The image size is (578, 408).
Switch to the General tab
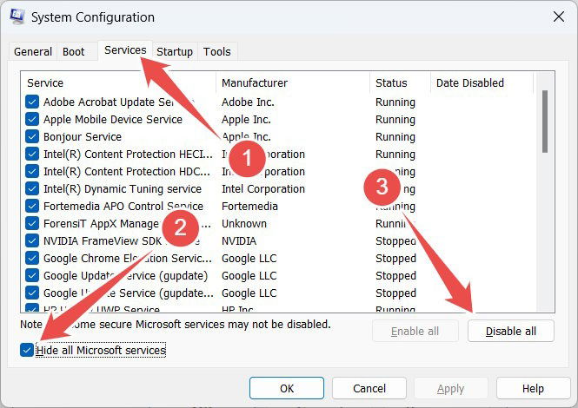coord(33,51)
